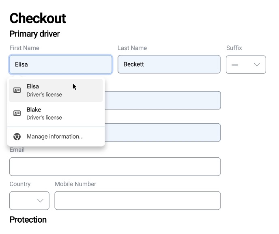This screenshot has width=279, height=234.
Task: Click the Primary driver heading
Action: [34, 34]
